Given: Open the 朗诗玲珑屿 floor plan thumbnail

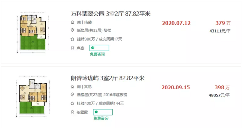Looking at the screenshot, I should click(x=33, y=97).
